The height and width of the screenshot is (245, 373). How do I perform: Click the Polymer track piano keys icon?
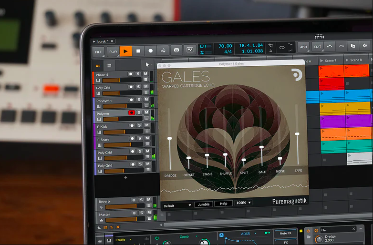(x=99, y=119)
